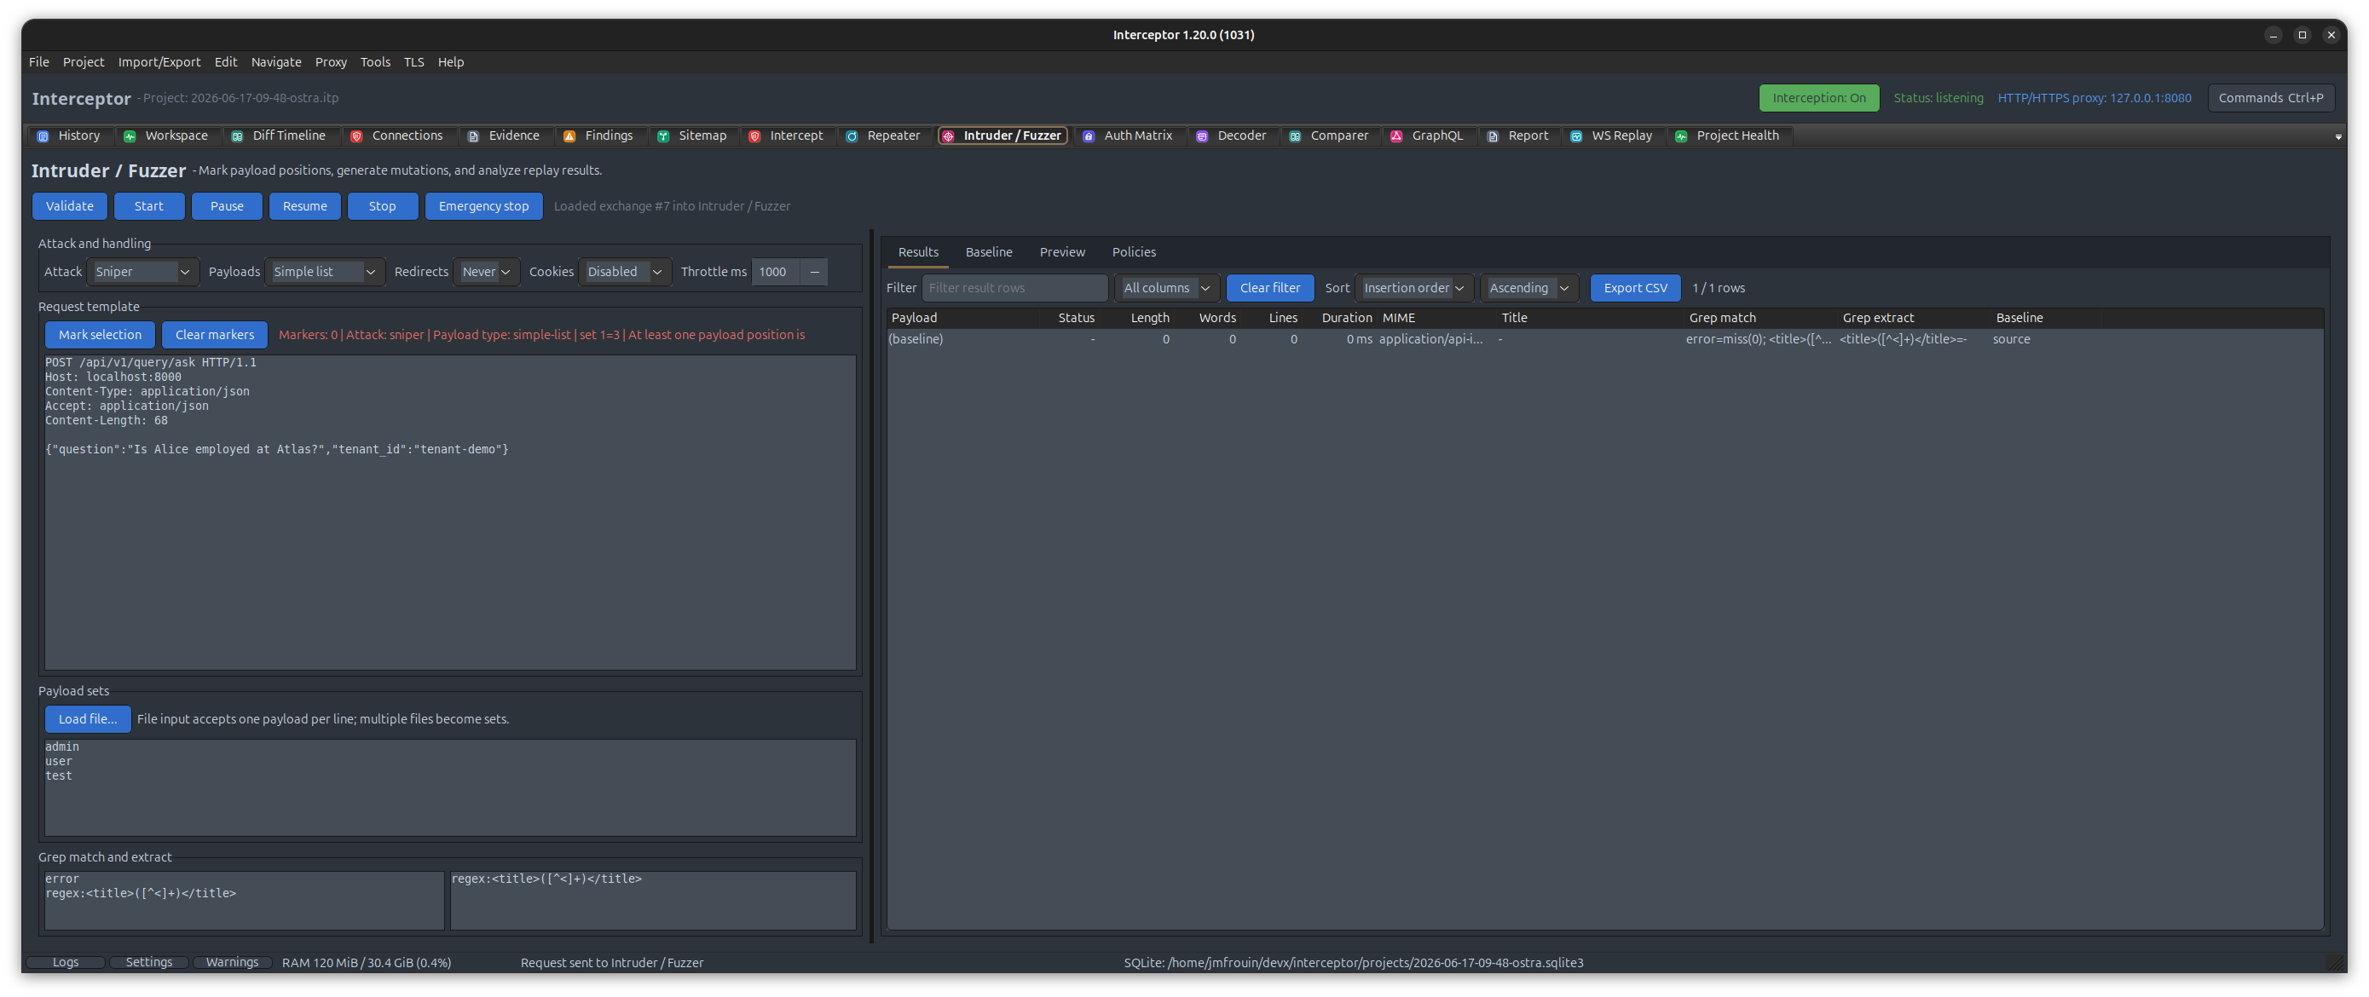Click Clear markers button
Screen dimensions: 2369x997
[214, 336]
